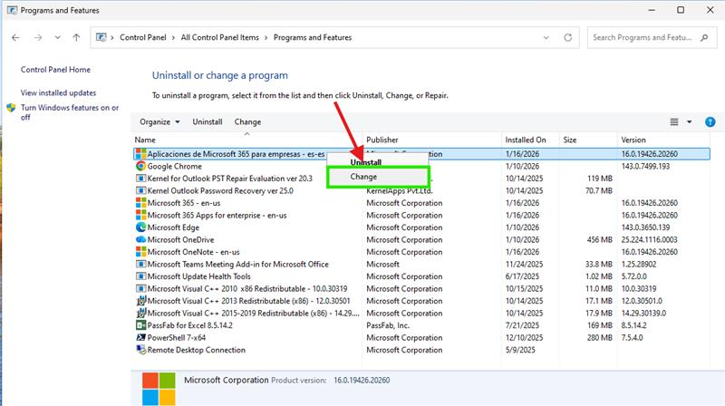Viewport: 725px width, 406px height.
Task: Choose Uninstall from the context menu
Action: pyautogui.click(x=366, y=162)
